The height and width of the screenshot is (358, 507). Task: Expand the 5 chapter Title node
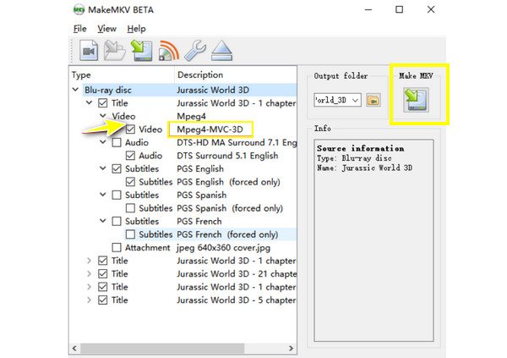click(90, 300)
